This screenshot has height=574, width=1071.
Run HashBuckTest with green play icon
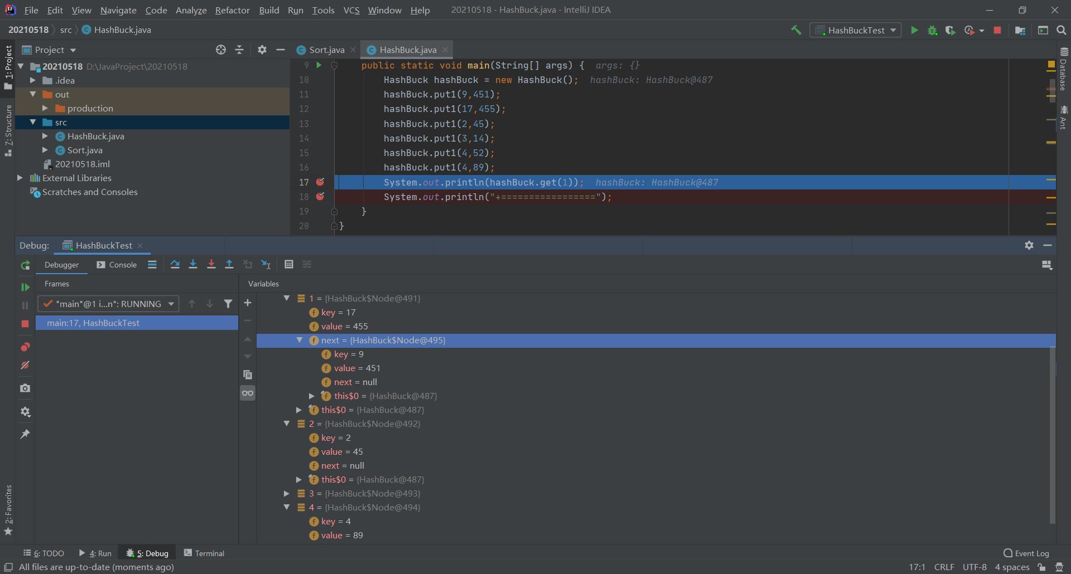pos(914,30)
